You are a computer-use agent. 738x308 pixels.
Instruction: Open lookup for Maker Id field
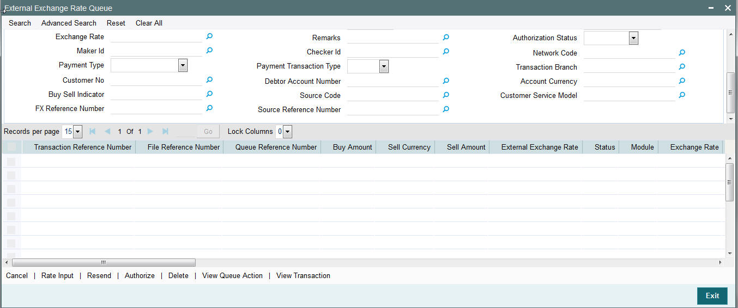point(209,50)
